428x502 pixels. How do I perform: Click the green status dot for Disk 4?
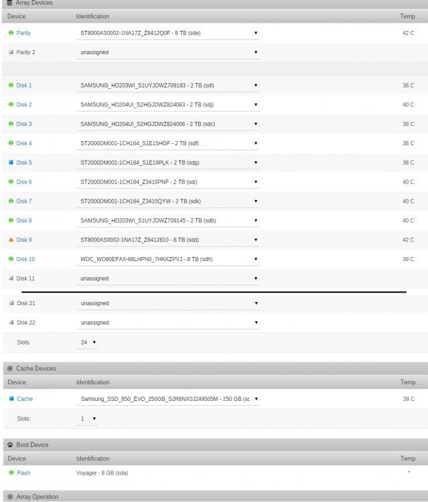11,143
